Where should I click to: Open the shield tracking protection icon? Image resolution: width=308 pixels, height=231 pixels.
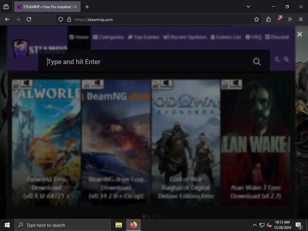[61, 20]
